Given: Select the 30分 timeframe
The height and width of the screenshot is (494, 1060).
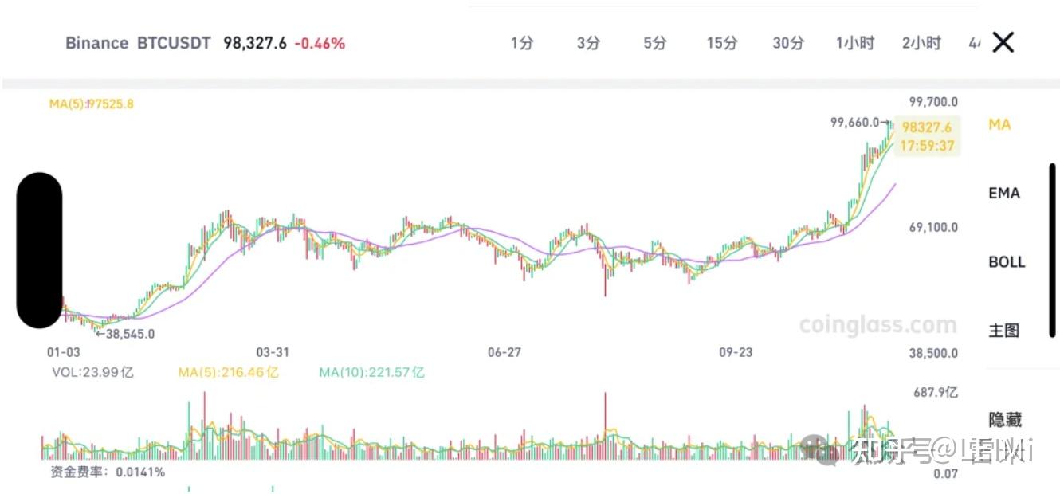Looking at the screenshot, I should (788, 43).
